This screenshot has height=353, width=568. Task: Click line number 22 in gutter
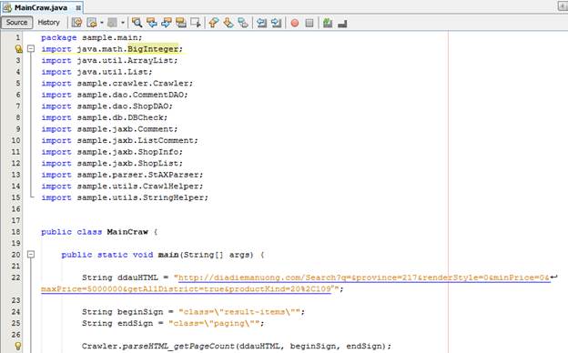tap(16, 277)
